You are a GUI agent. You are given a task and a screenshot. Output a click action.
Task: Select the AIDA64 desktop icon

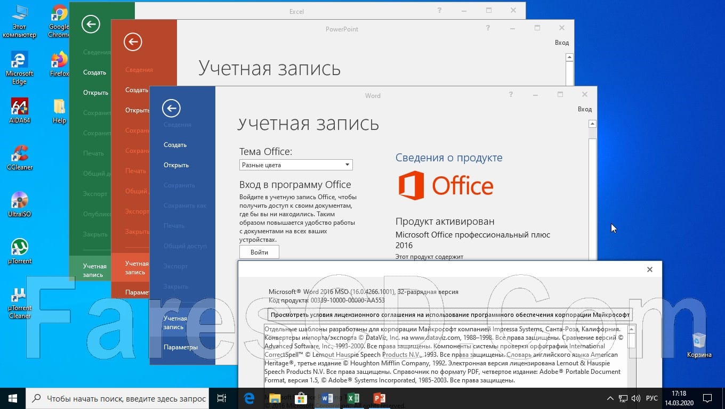pos(19,111)
